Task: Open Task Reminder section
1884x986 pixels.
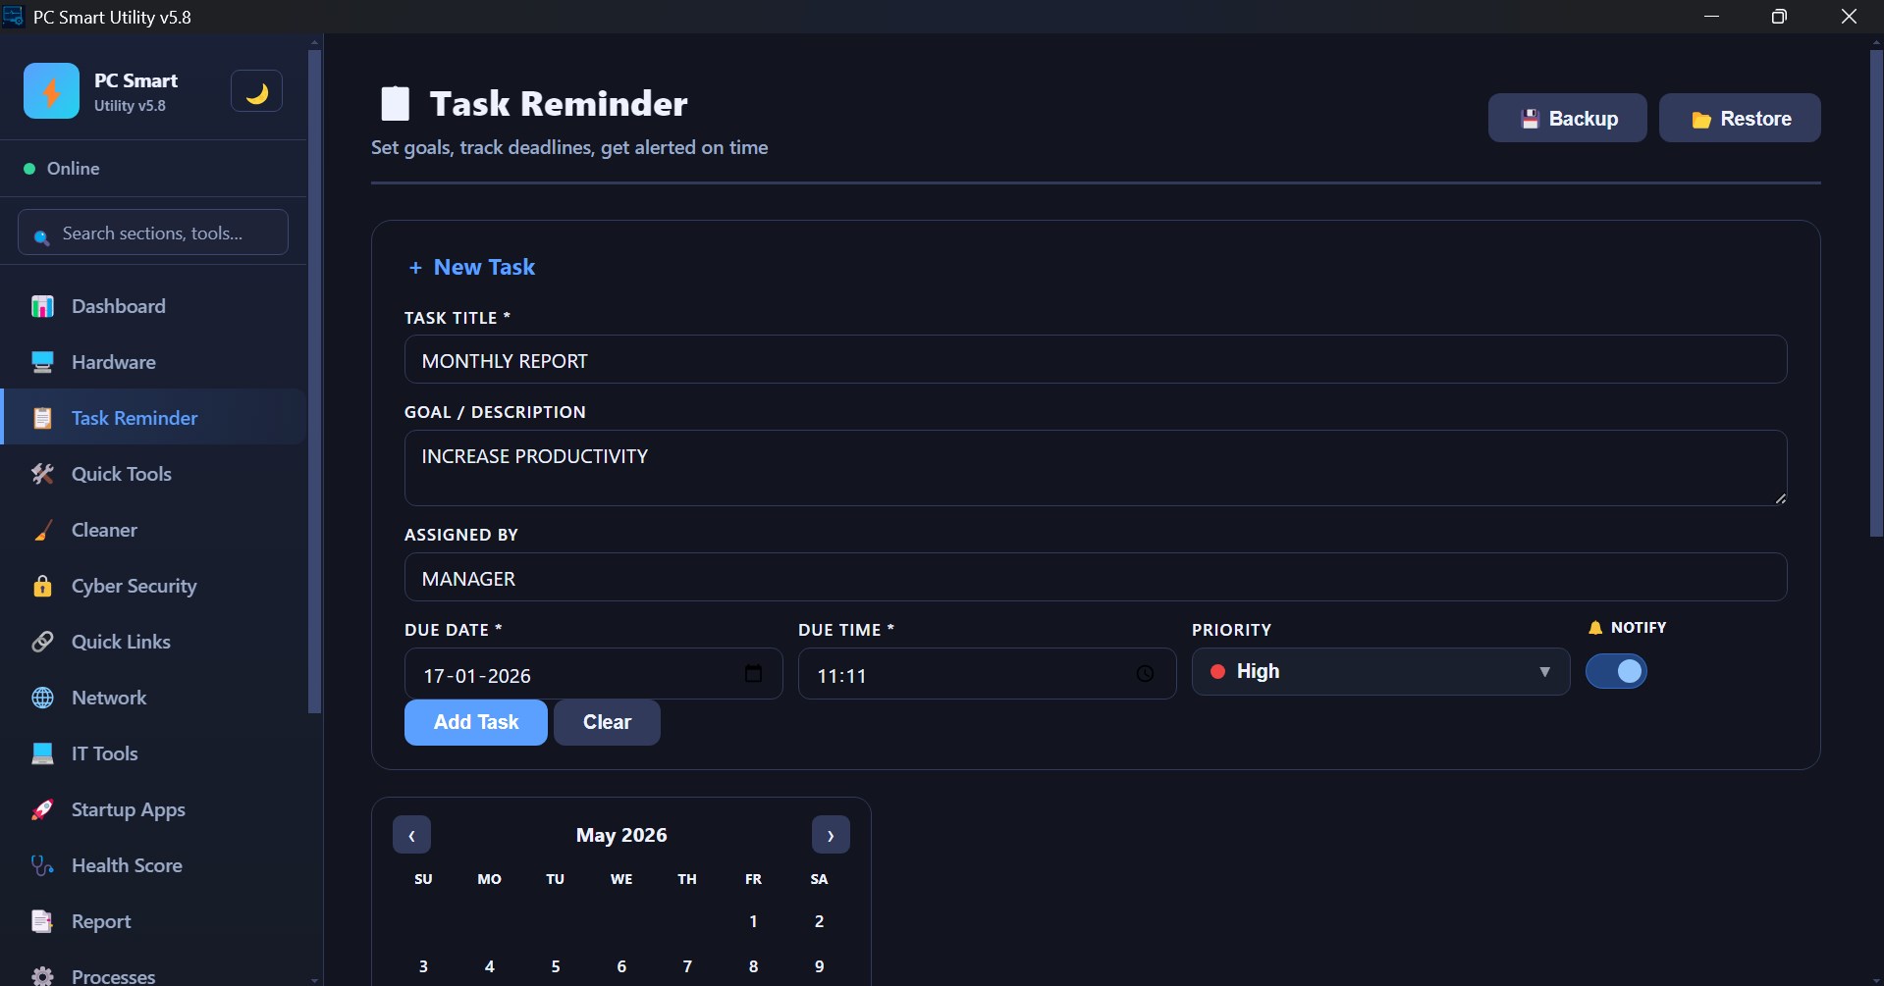Action: (155, 418)
